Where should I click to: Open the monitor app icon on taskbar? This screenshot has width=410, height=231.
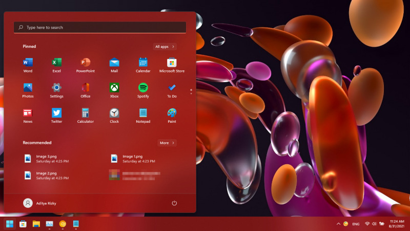49,224
